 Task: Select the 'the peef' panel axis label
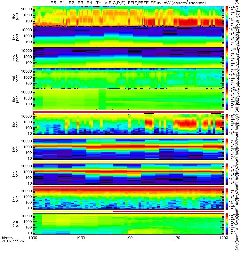16,100
